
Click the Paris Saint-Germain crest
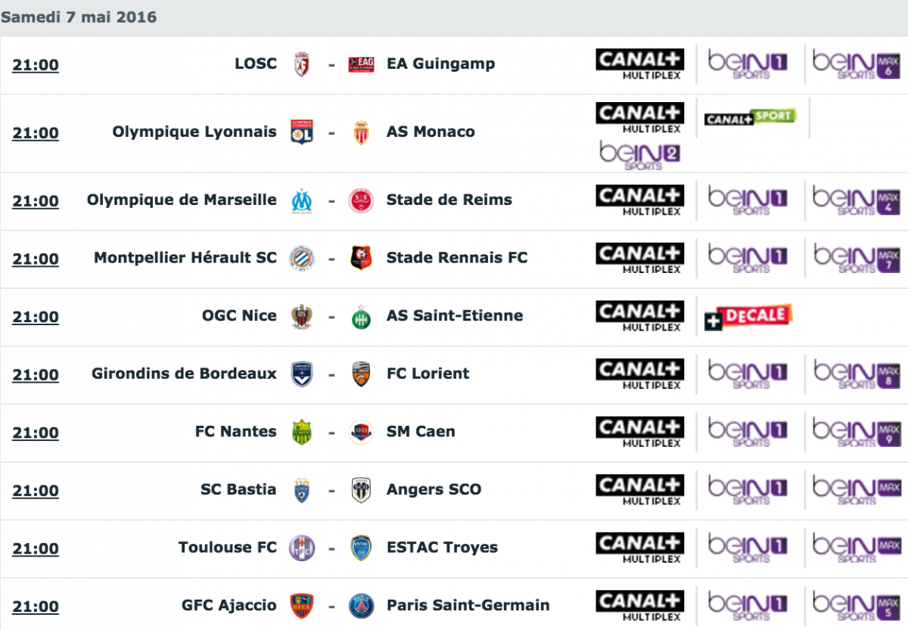coord(362,606)
